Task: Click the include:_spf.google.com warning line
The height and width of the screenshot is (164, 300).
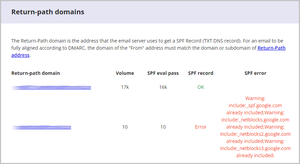Action: 255,105
